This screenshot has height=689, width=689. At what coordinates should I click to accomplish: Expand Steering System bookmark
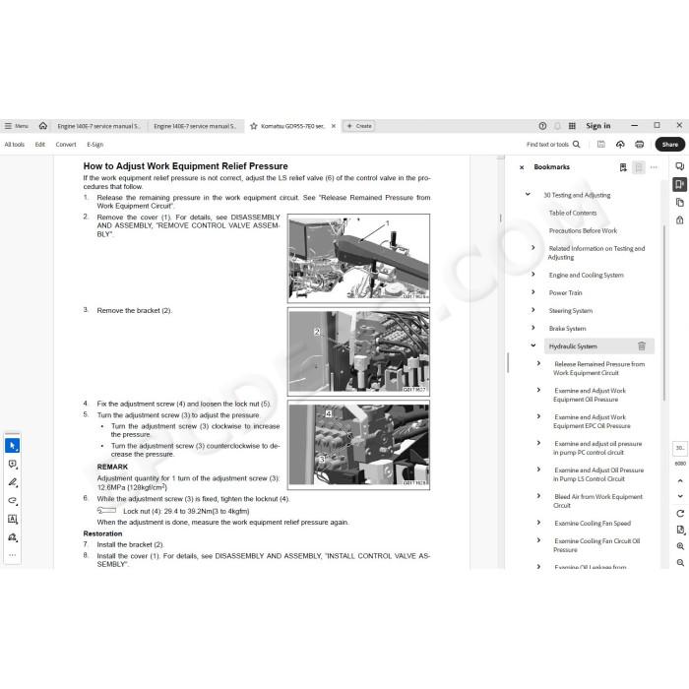(533, 310)
